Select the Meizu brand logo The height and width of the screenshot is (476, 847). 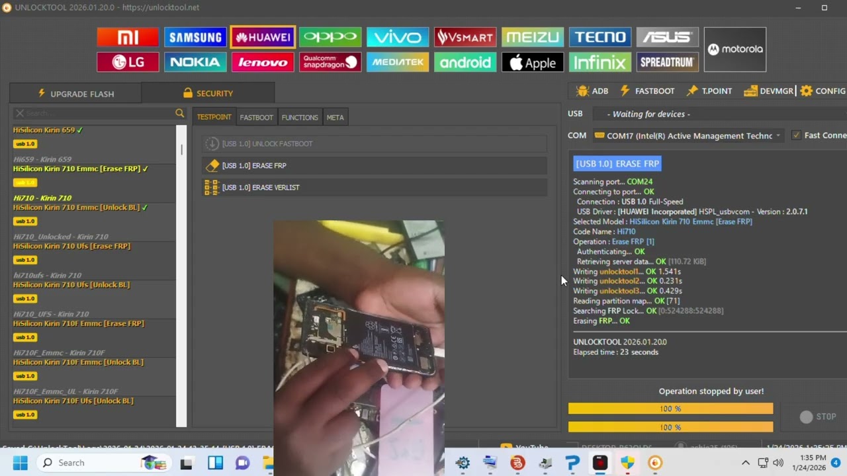pos(533,37)
